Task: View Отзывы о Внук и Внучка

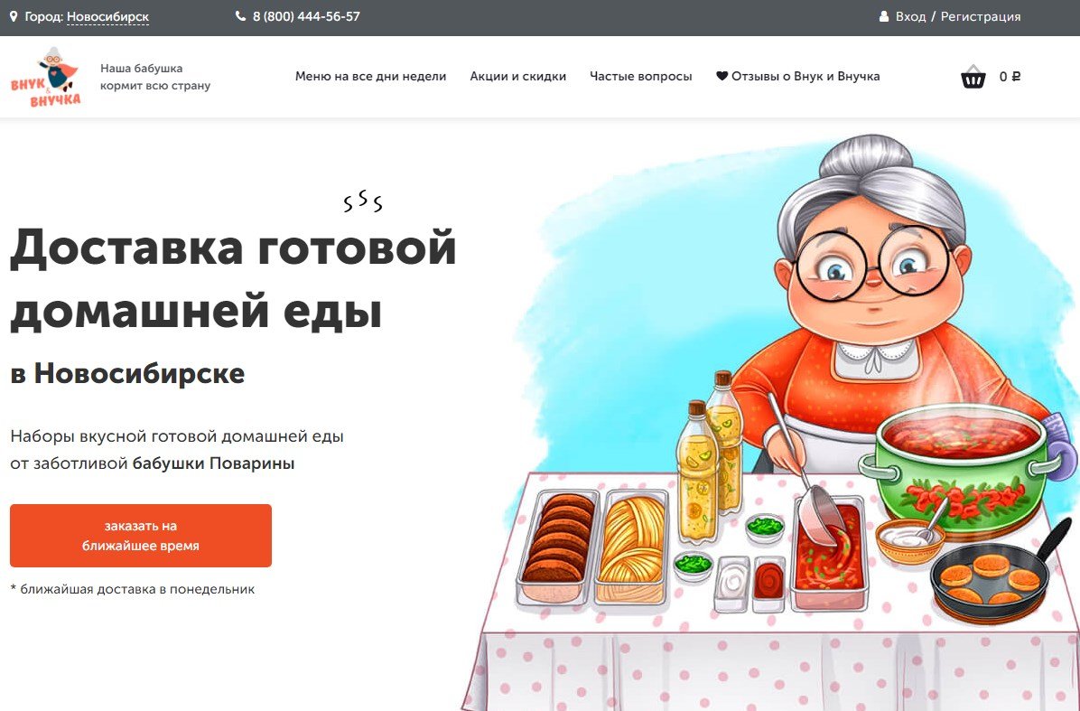Action: click(x=805, y=77)
